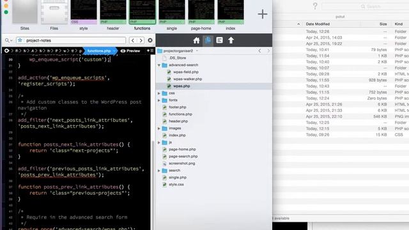Click the Finder Search field

pyautogui.click(x=365, y=6)
